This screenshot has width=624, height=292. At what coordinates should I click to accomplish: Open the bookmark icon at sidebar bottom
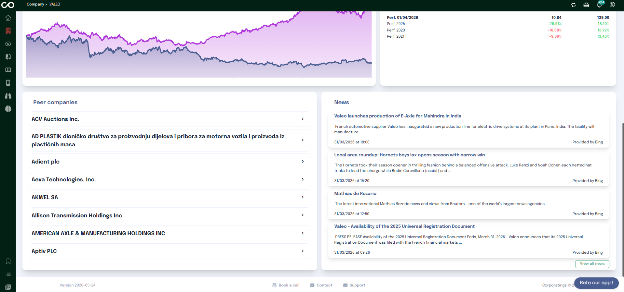coord(8,261)
